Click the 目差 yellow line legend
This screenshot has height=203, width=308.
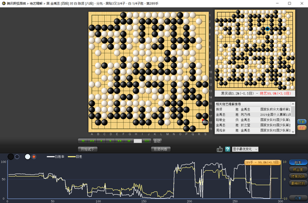point(75,157)
